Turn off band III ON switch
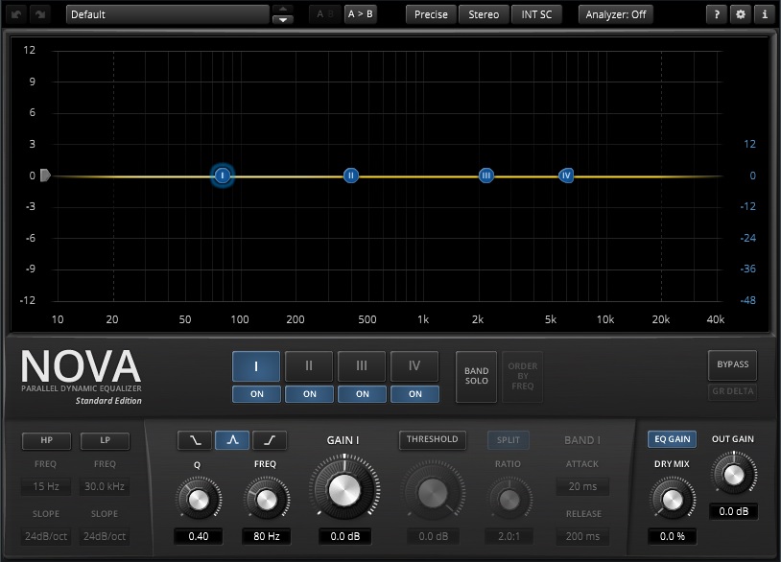781x562 pixels. pyautogui.click(x=362, y=394)
